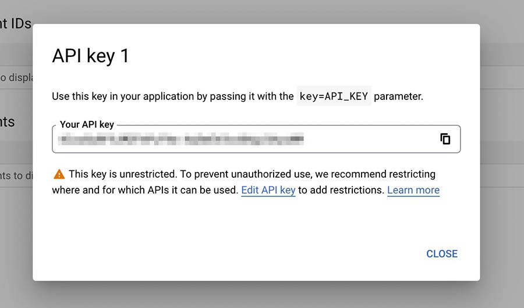This screenshot has height=308, width=524.
Task: Follow the Learn more link
Action: (413, 190)
